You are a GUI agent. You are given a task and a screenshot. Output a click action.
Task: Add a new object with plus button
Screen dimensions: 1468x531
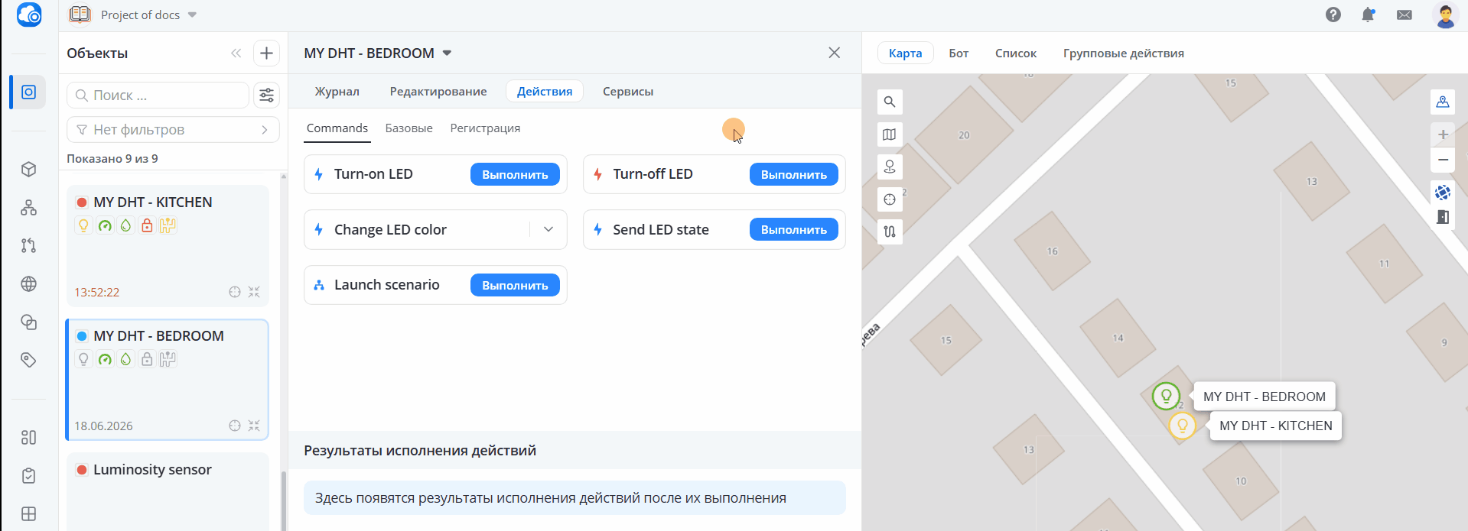point(266,53)
